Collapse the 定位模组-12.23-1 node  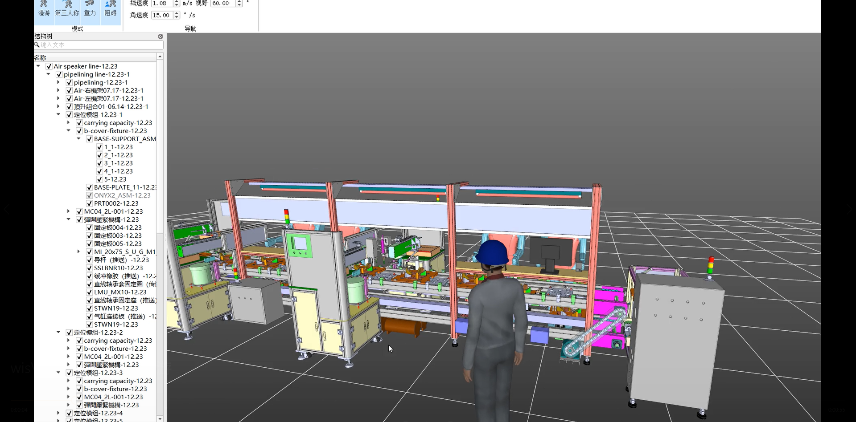58,114
